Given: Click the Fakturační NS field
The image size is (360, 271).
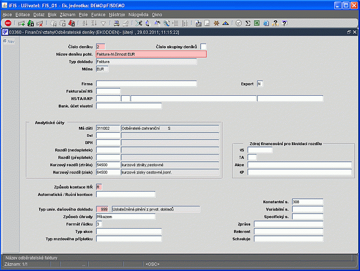Looking at the screenshot, I should 108,91.
